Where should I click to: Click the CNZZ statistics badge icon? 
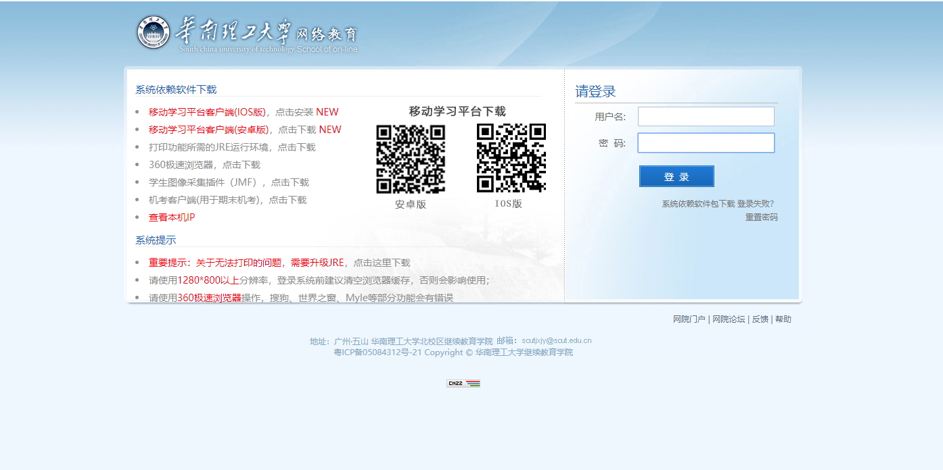463,384
